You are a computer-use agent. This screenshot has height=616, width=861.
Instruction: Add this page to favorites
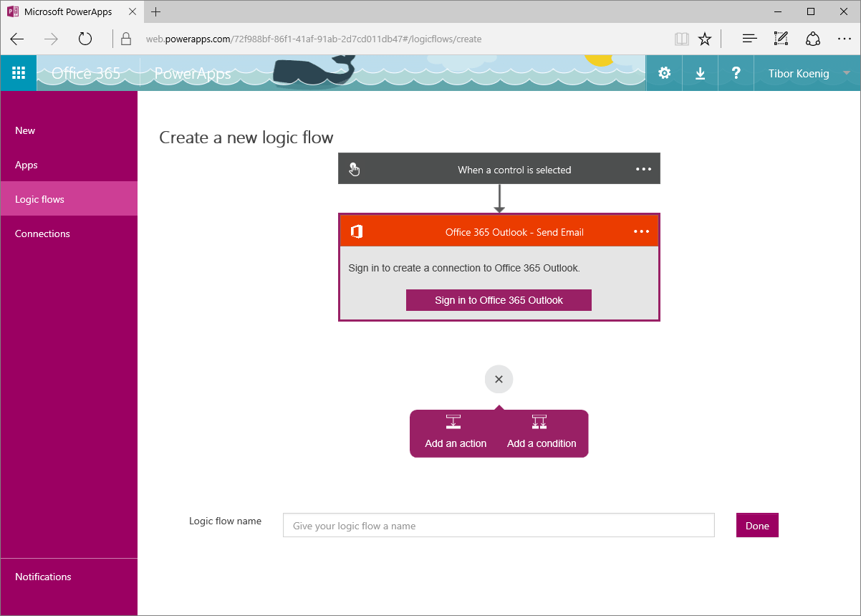[705, 39]
